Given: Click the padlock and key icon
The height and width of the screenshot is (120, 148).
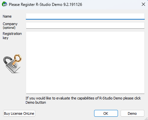Looking at the screenshot, I should click(12, 64).
